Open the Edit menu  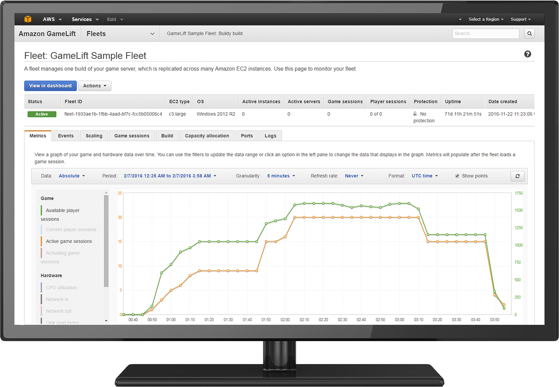[x=115, y=19]
